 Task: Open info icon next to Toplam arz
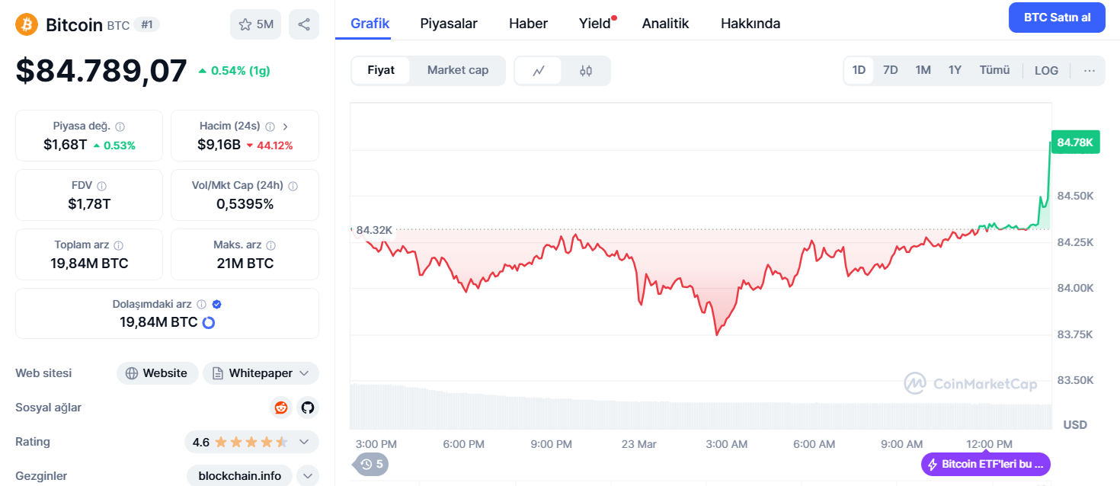point(119,245)
